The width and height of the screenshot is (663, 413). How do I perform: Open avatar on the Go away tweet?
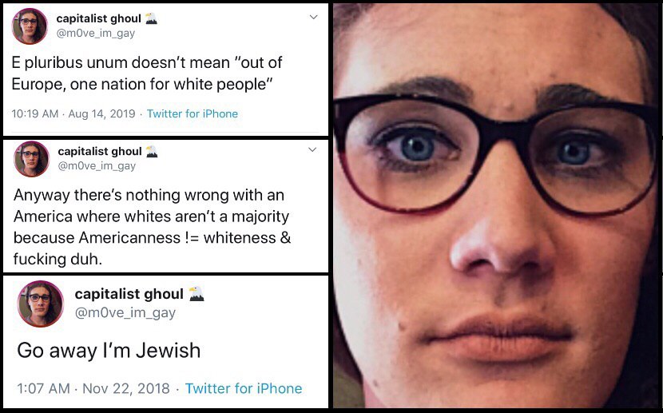click(x=40, y=304)
